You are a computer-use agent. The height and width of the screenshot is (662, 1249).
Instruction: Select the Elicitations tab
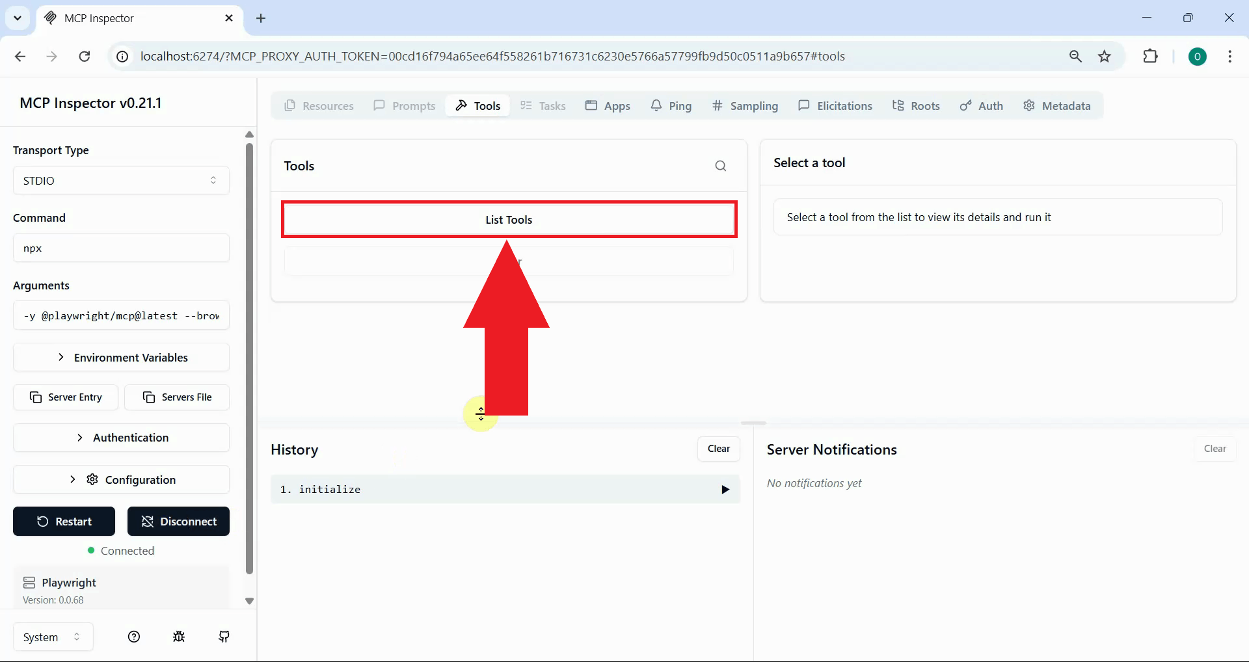pyautogui.click(x=836, y=105)
